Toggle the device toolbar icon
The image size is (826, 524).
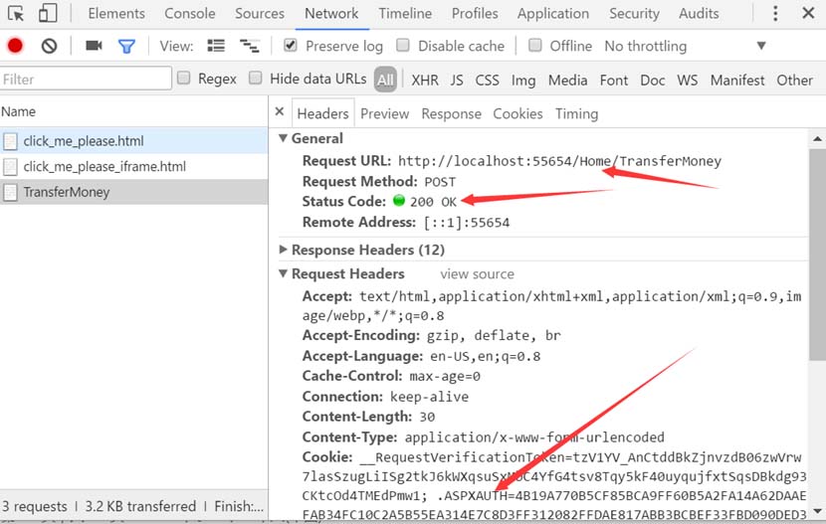tap(48, 13)
